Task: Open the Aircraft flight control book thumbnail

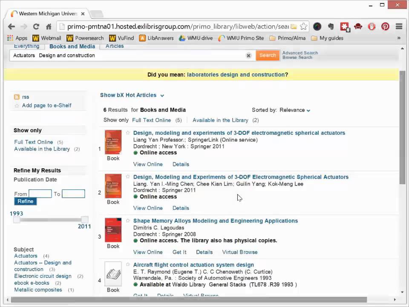Action: [113, 274]
